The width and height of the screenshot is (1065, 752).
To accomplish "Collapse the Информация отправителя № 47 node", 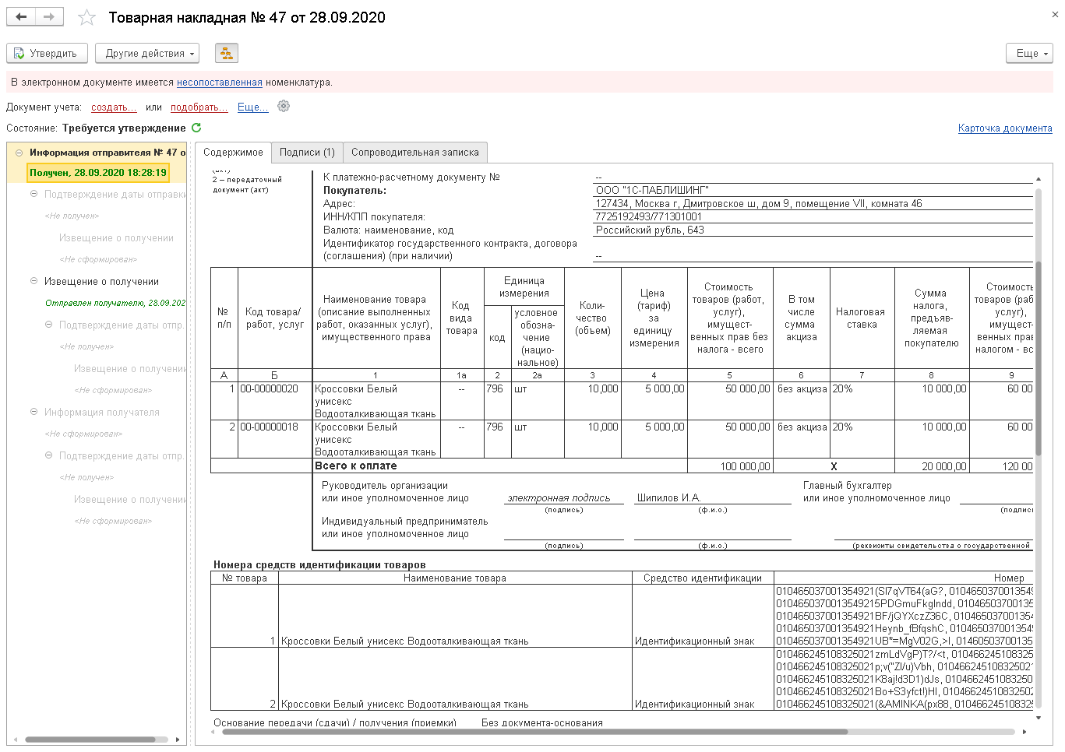I will click(x=19, y=153).
